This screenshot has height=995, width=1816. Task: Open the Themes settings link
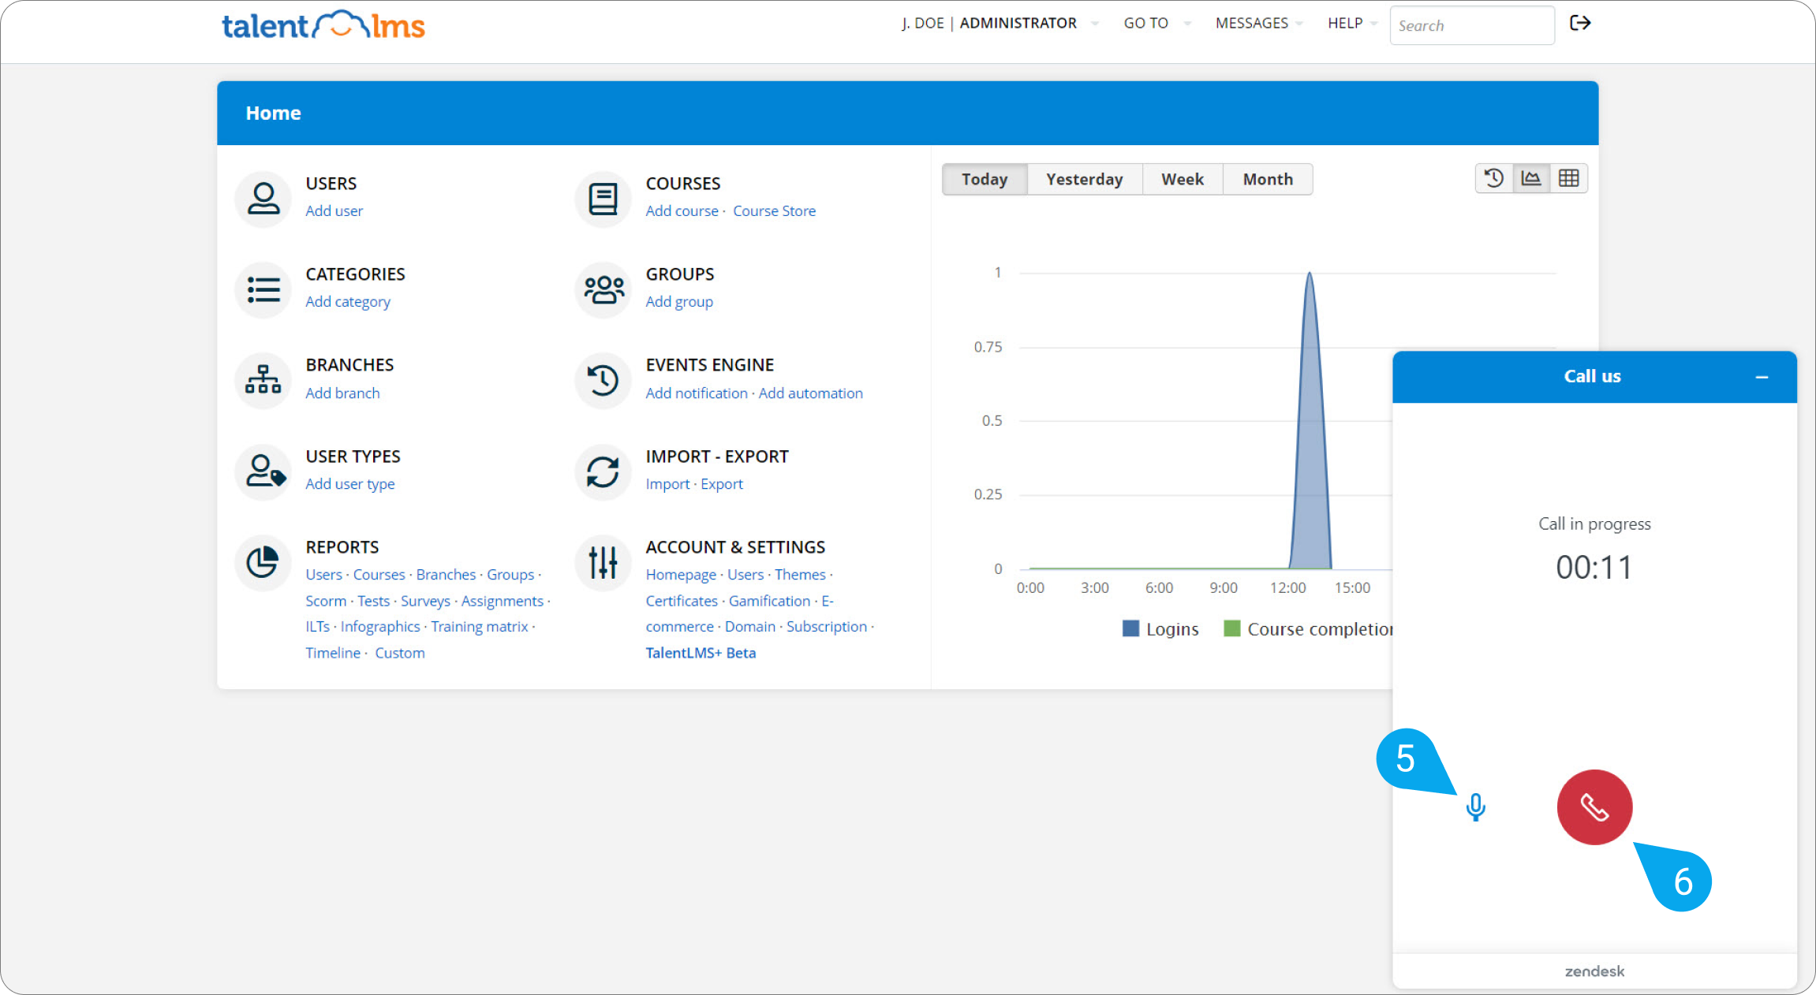pos(799,574)
